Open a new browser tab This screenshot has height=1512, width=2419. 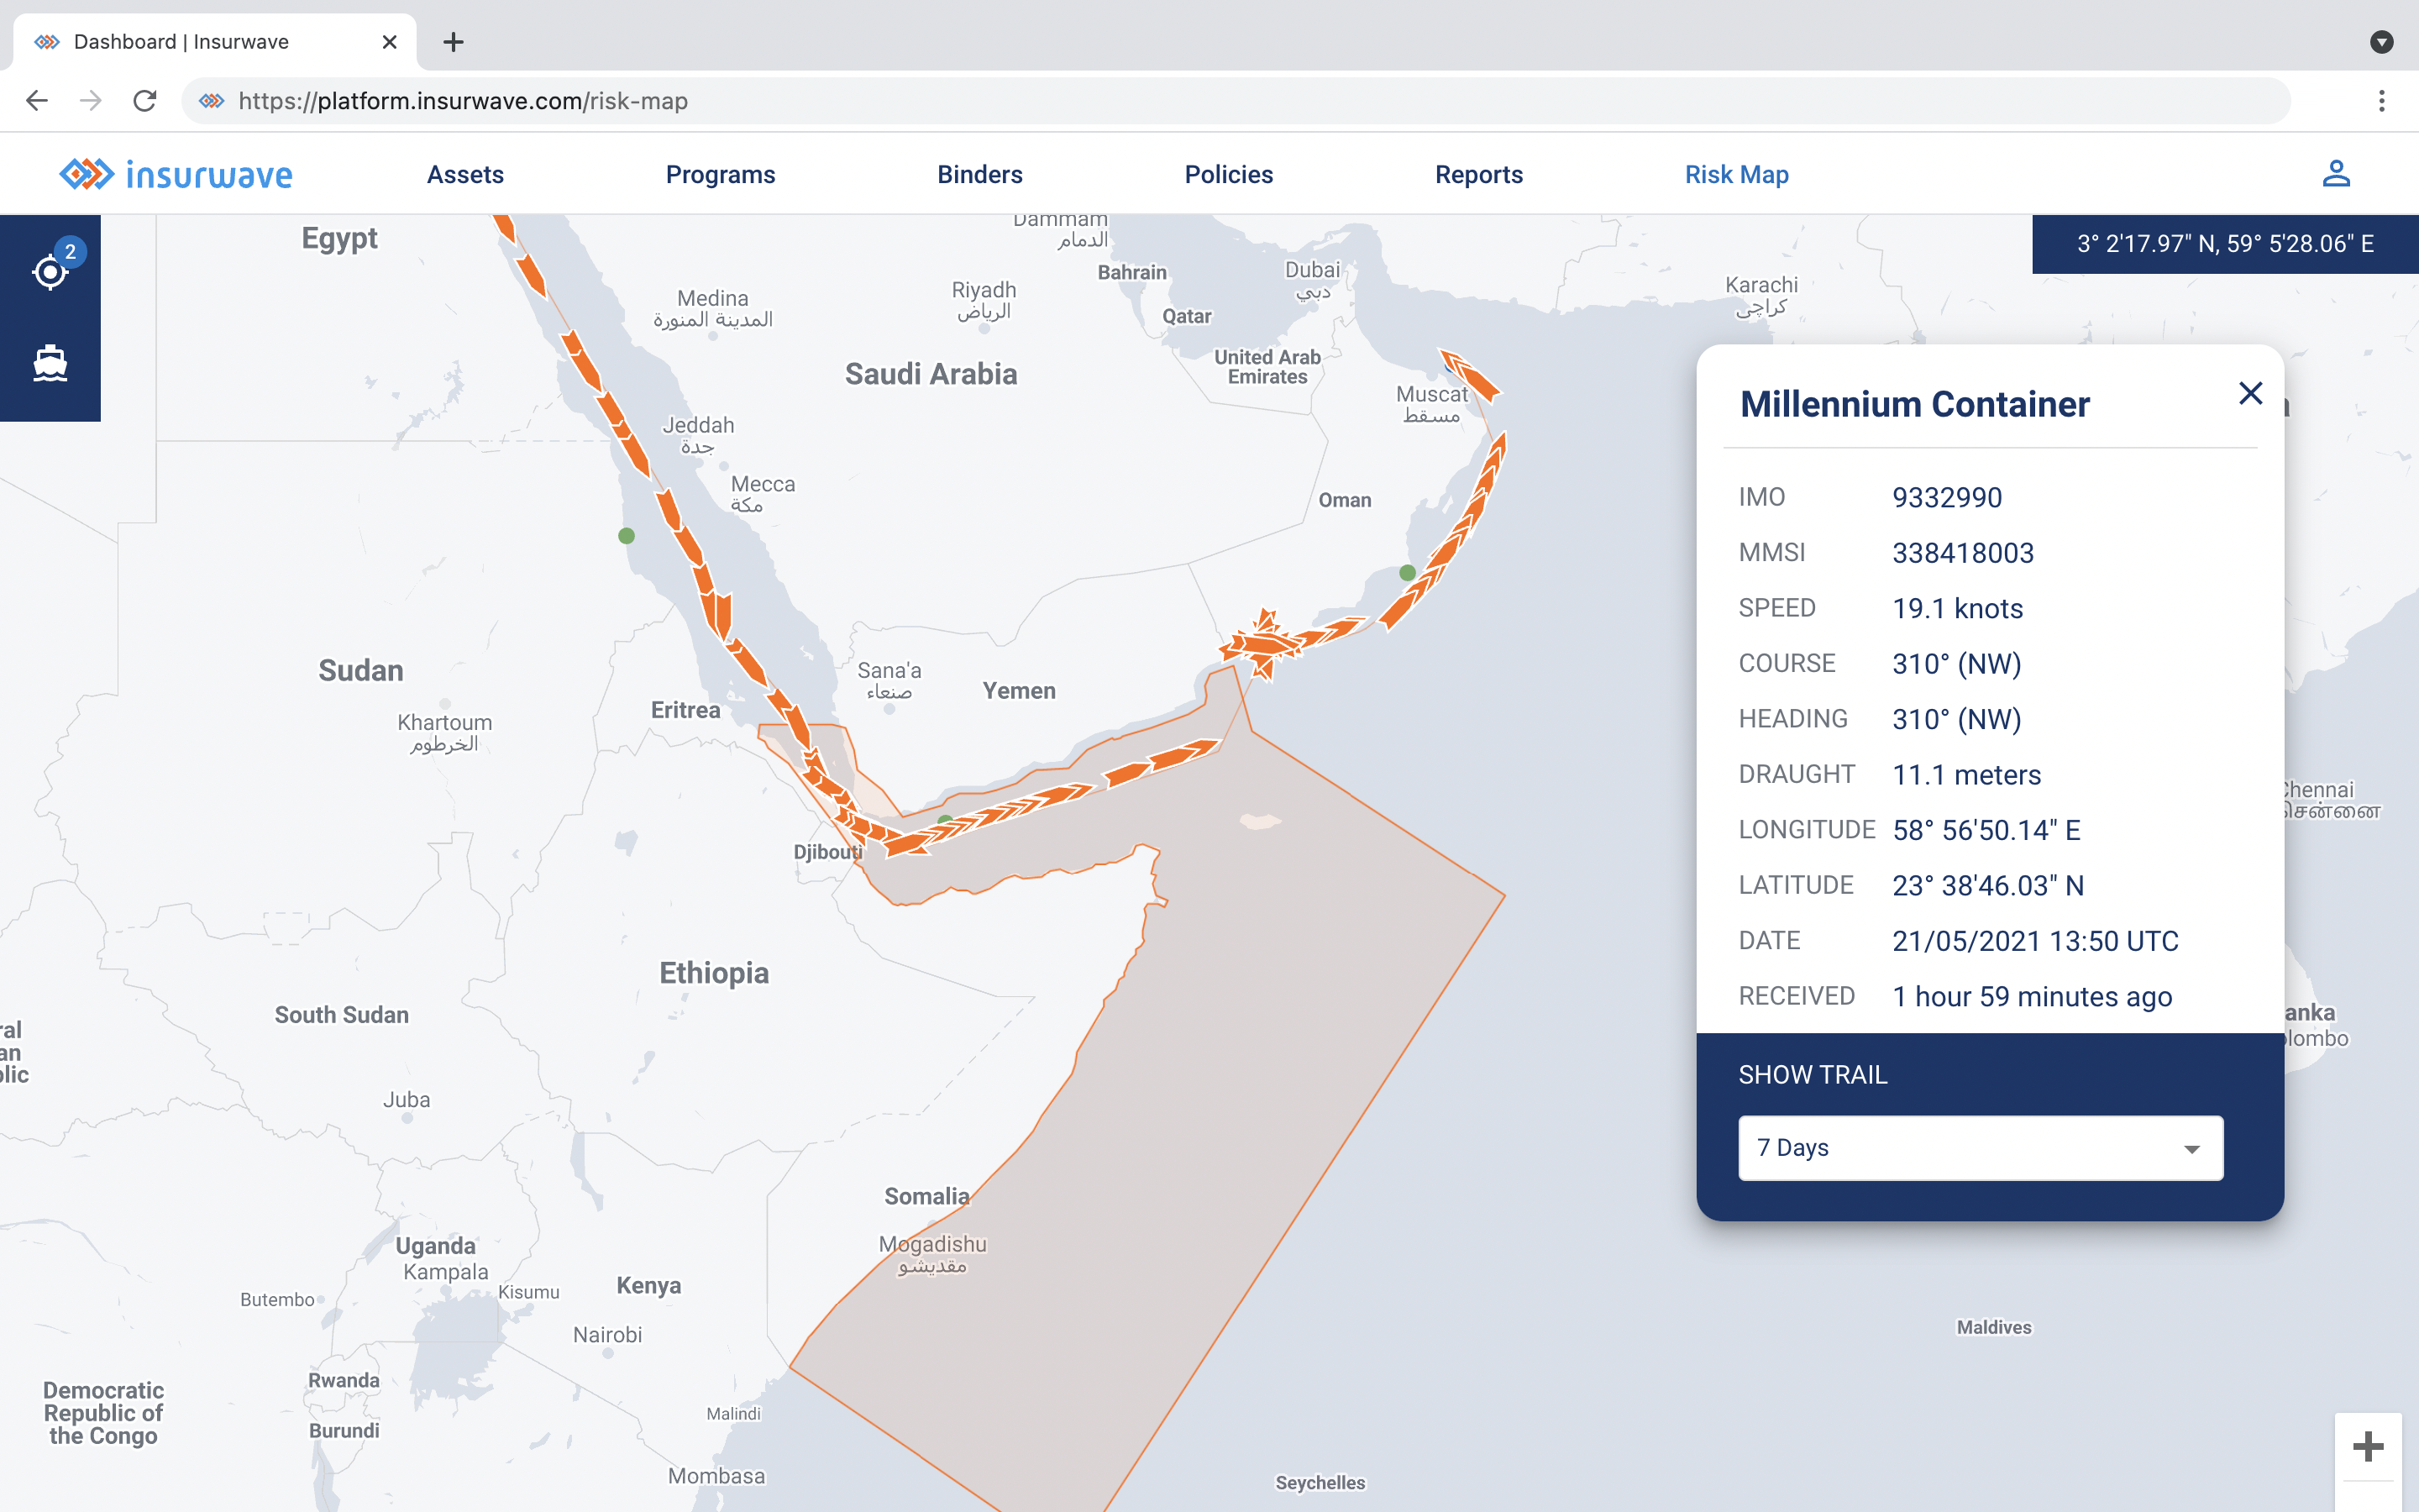pos(453,42)
